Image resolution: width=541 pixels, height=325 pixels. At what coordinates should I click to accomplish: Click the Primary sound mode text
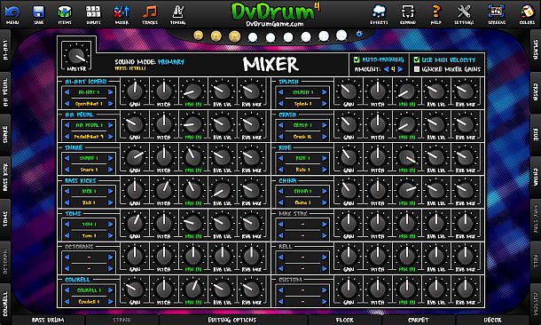coord(171,62)
